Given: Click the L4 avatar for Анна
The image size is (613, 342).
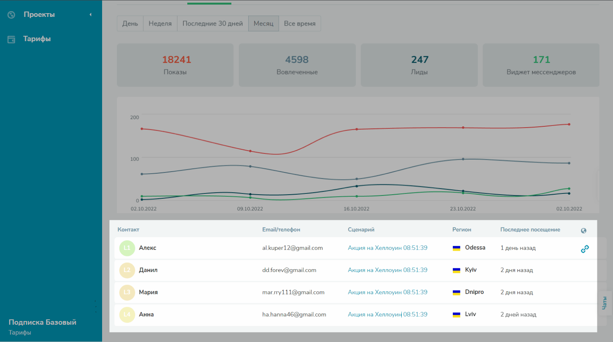Looking at the screenshot, I should tap(127, 315).
